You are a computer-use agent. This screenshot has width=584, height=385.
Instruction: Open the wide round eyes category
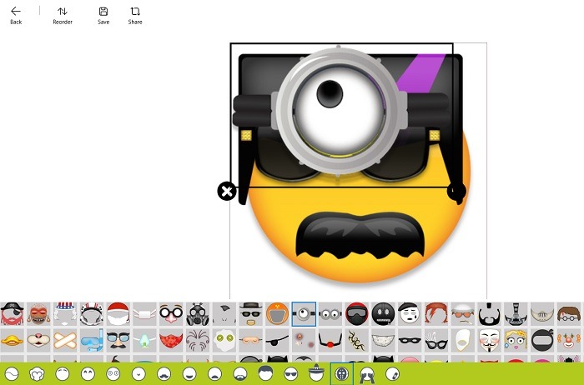[x=113, y=373]
